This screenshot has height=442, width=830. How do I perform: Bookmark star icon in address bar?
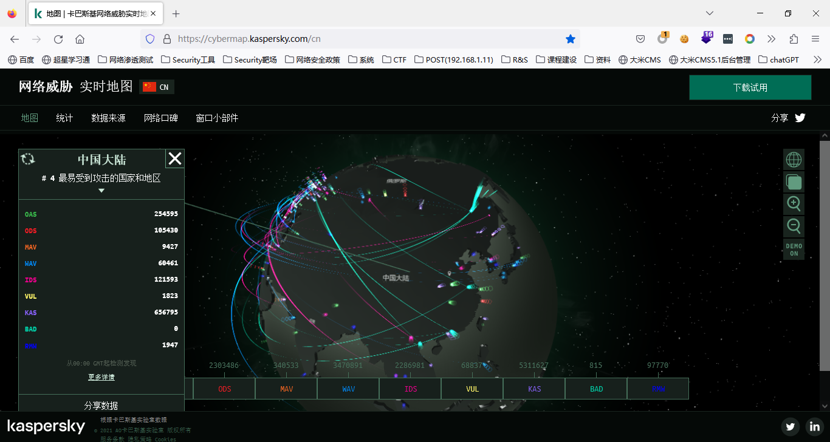pyautogui.click(x=570, y=39)
